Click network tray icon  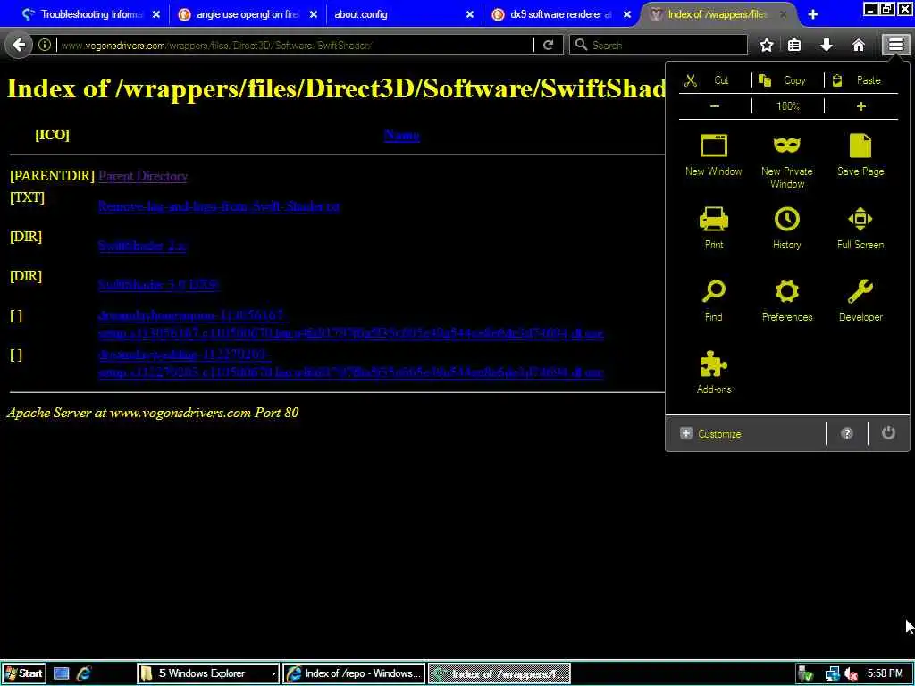tap(832, 673)
